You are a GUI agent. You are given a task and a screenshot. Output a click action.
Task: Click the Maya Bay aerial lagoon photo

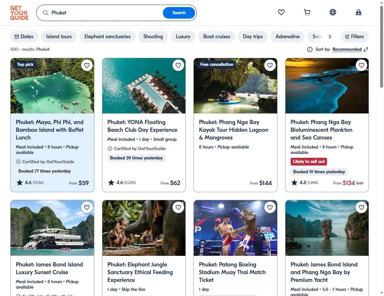click(52, 86)
